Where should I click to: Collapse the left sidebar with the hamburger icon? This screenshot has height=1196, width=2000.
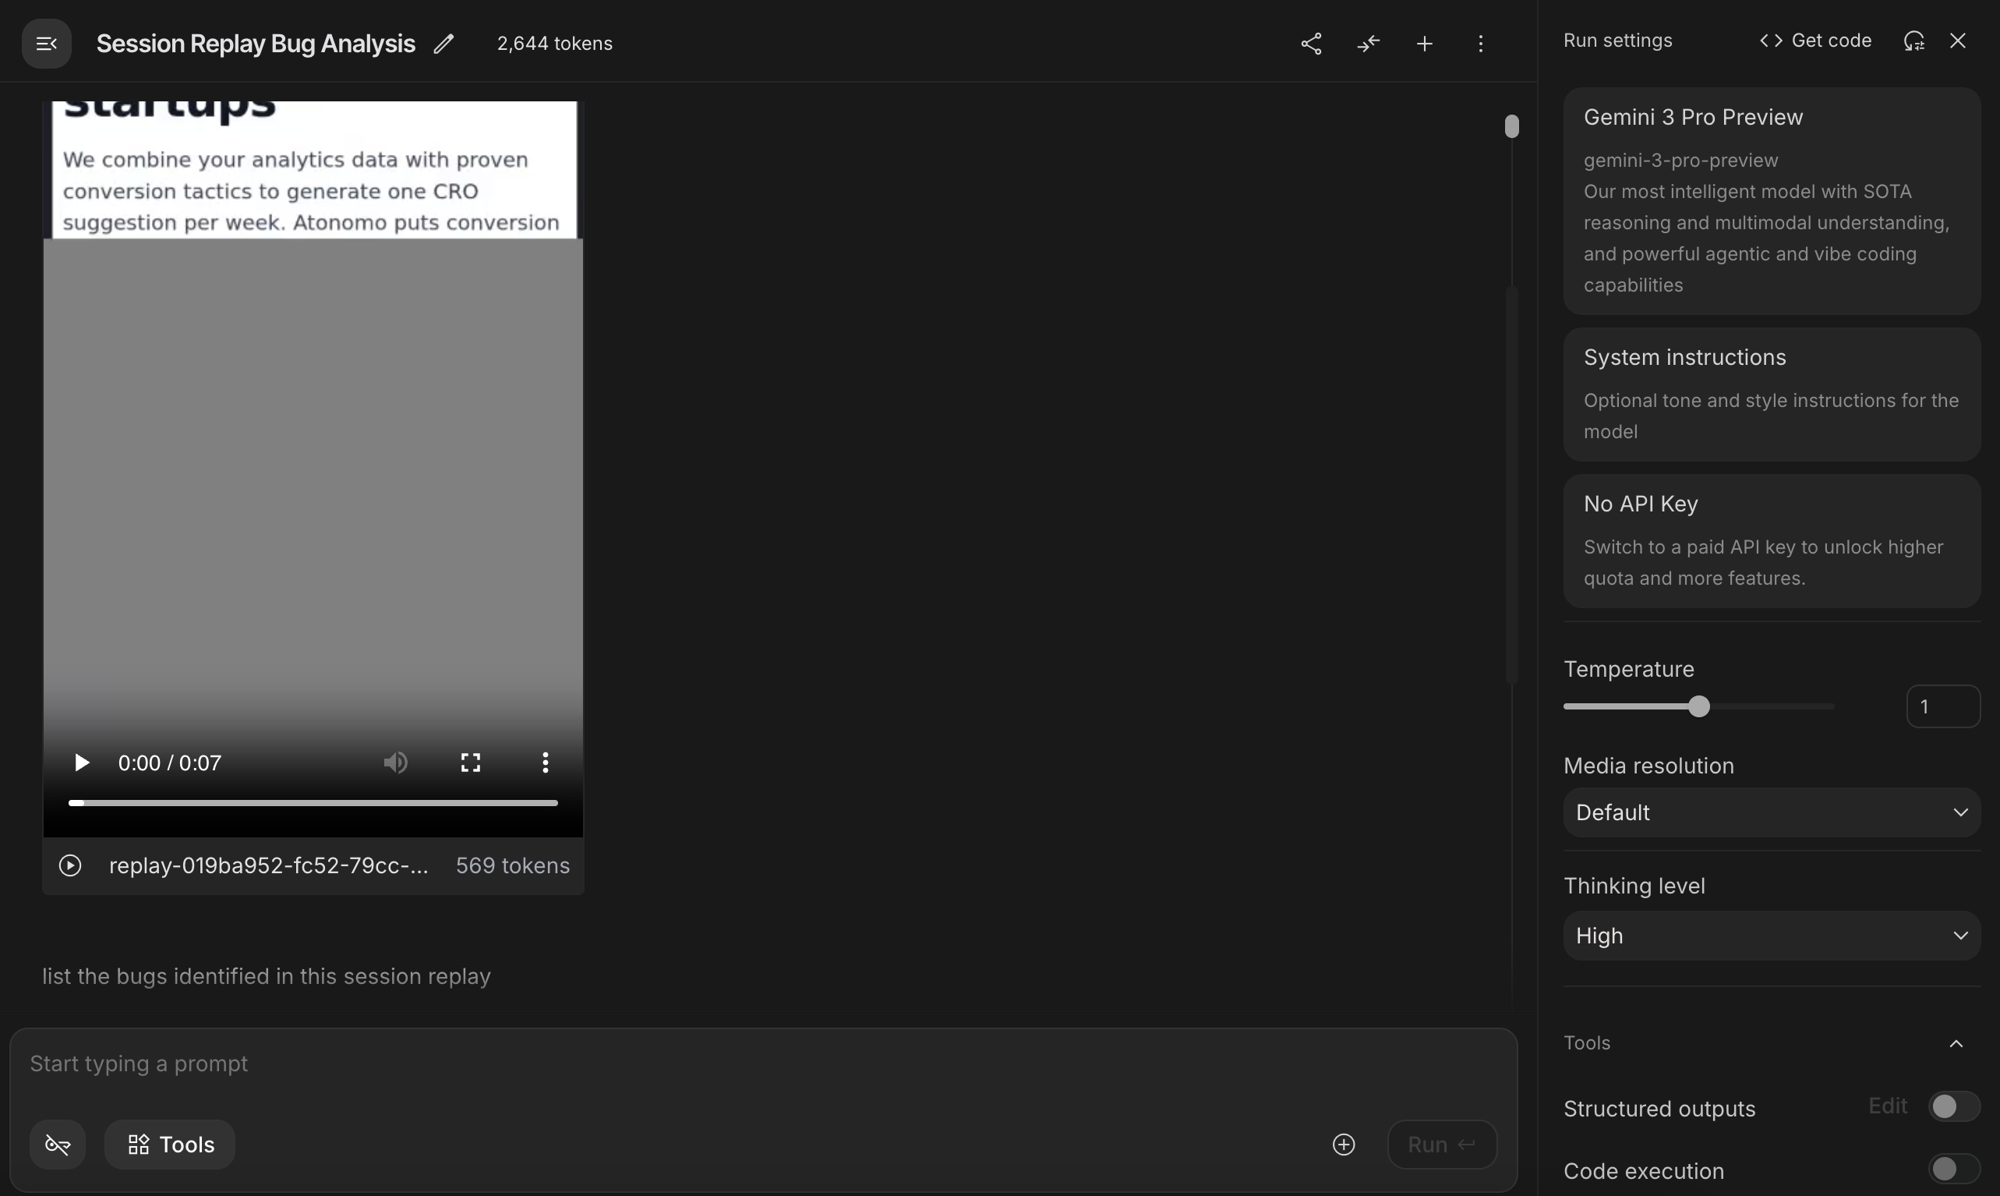(44, 43)
